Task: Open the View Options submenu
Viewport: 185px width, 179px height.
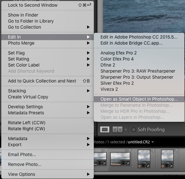Action: tap(48, 174)
